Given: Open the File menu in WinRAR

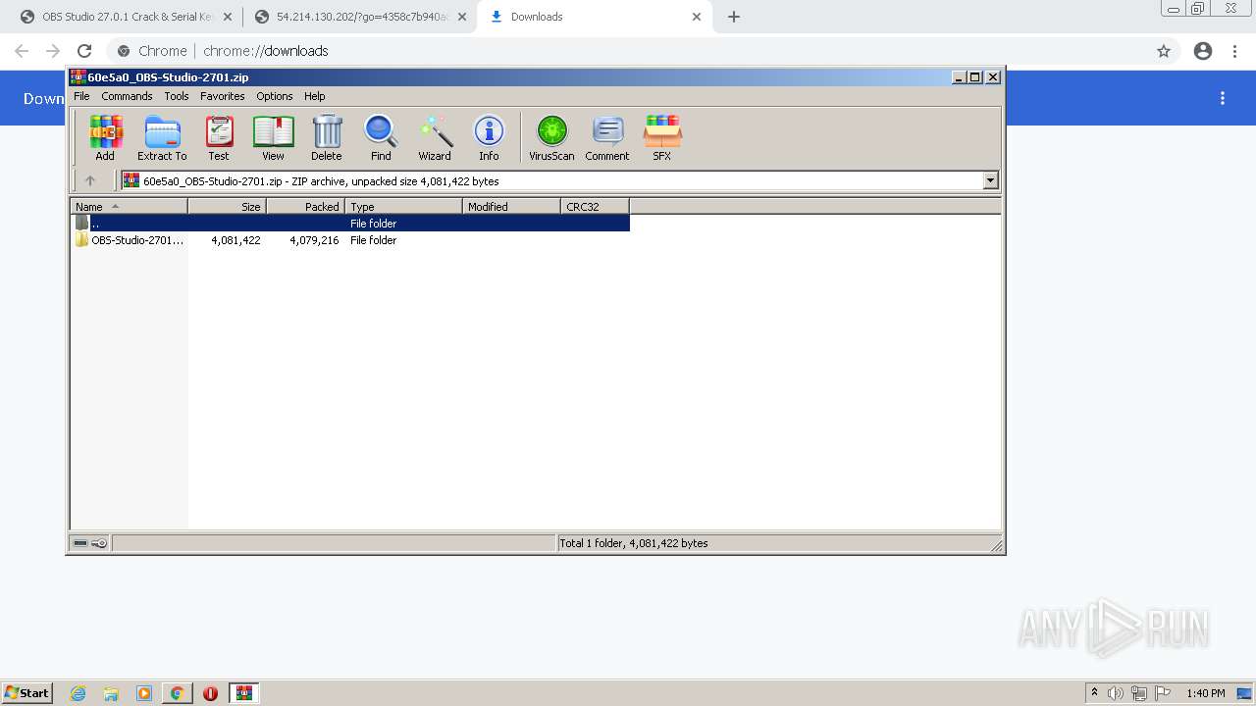Looking at the screenshot, I should tap(81, 96).
